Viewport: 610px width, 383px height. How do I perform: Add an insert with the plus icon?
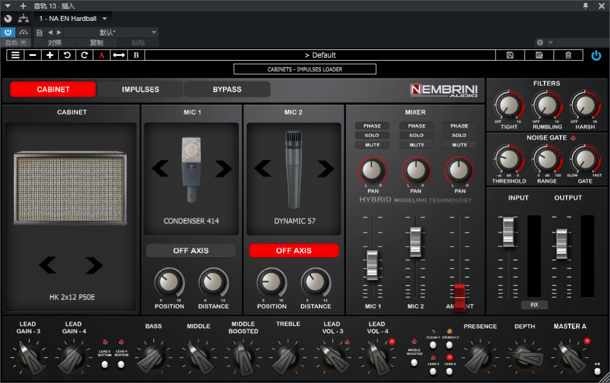coord(23,6)
